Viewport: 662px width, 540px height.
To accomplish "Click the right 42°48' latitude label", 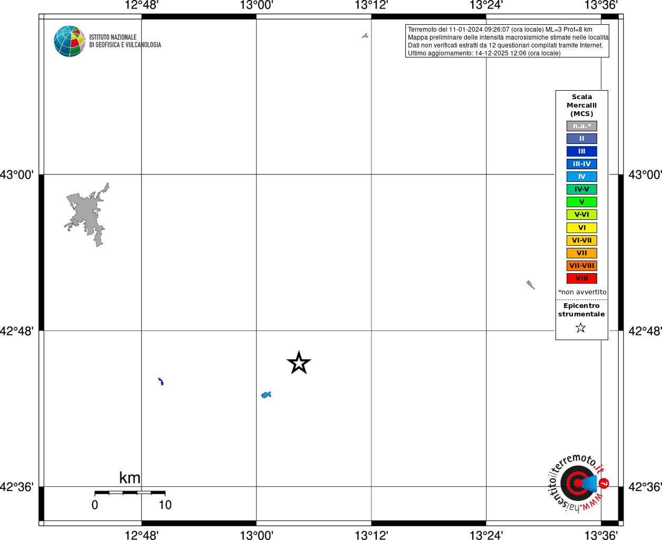I will coord(645,331).
